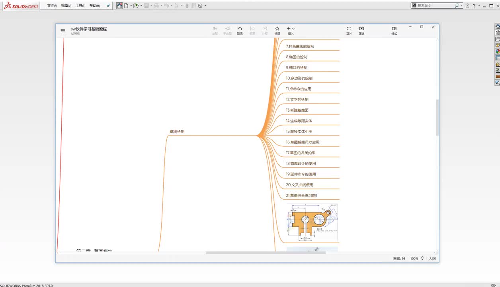Viewport: 500px width, 287px height.
Task: Click the SolidWorks Undo icon
Action: click(166, 6)
